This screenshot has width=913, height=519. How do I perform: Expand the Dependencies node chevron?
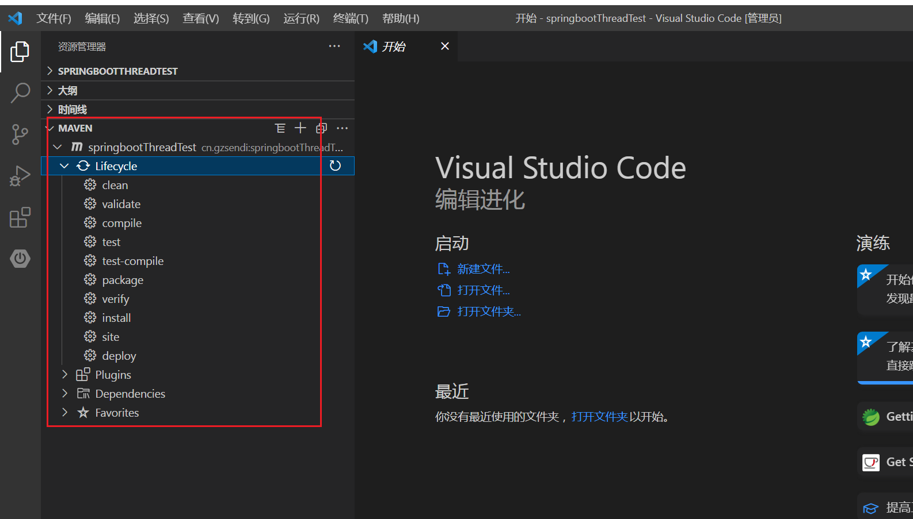coord(64,394)
